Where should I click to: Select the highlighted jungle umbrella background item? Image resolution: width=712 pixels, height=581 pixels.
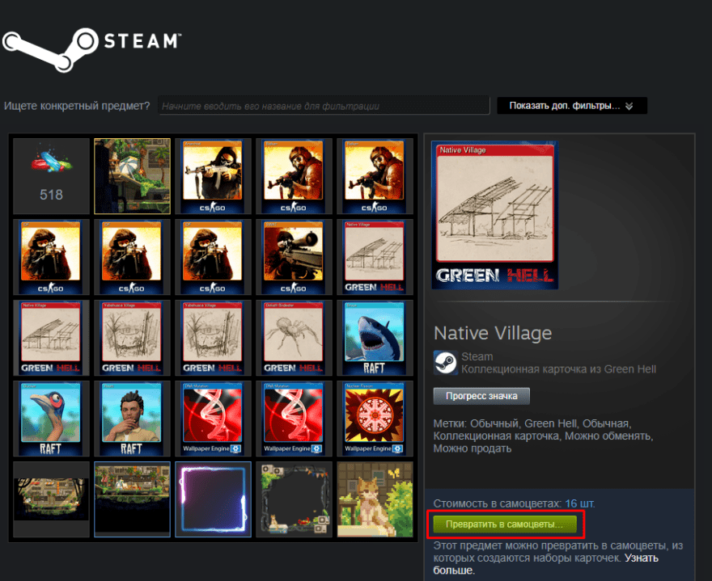(132, 176)
